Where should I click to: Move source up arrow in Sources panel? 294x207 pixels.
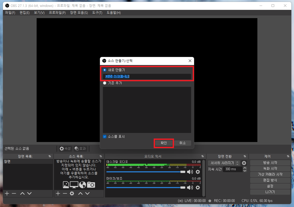(x=80, y=193)
